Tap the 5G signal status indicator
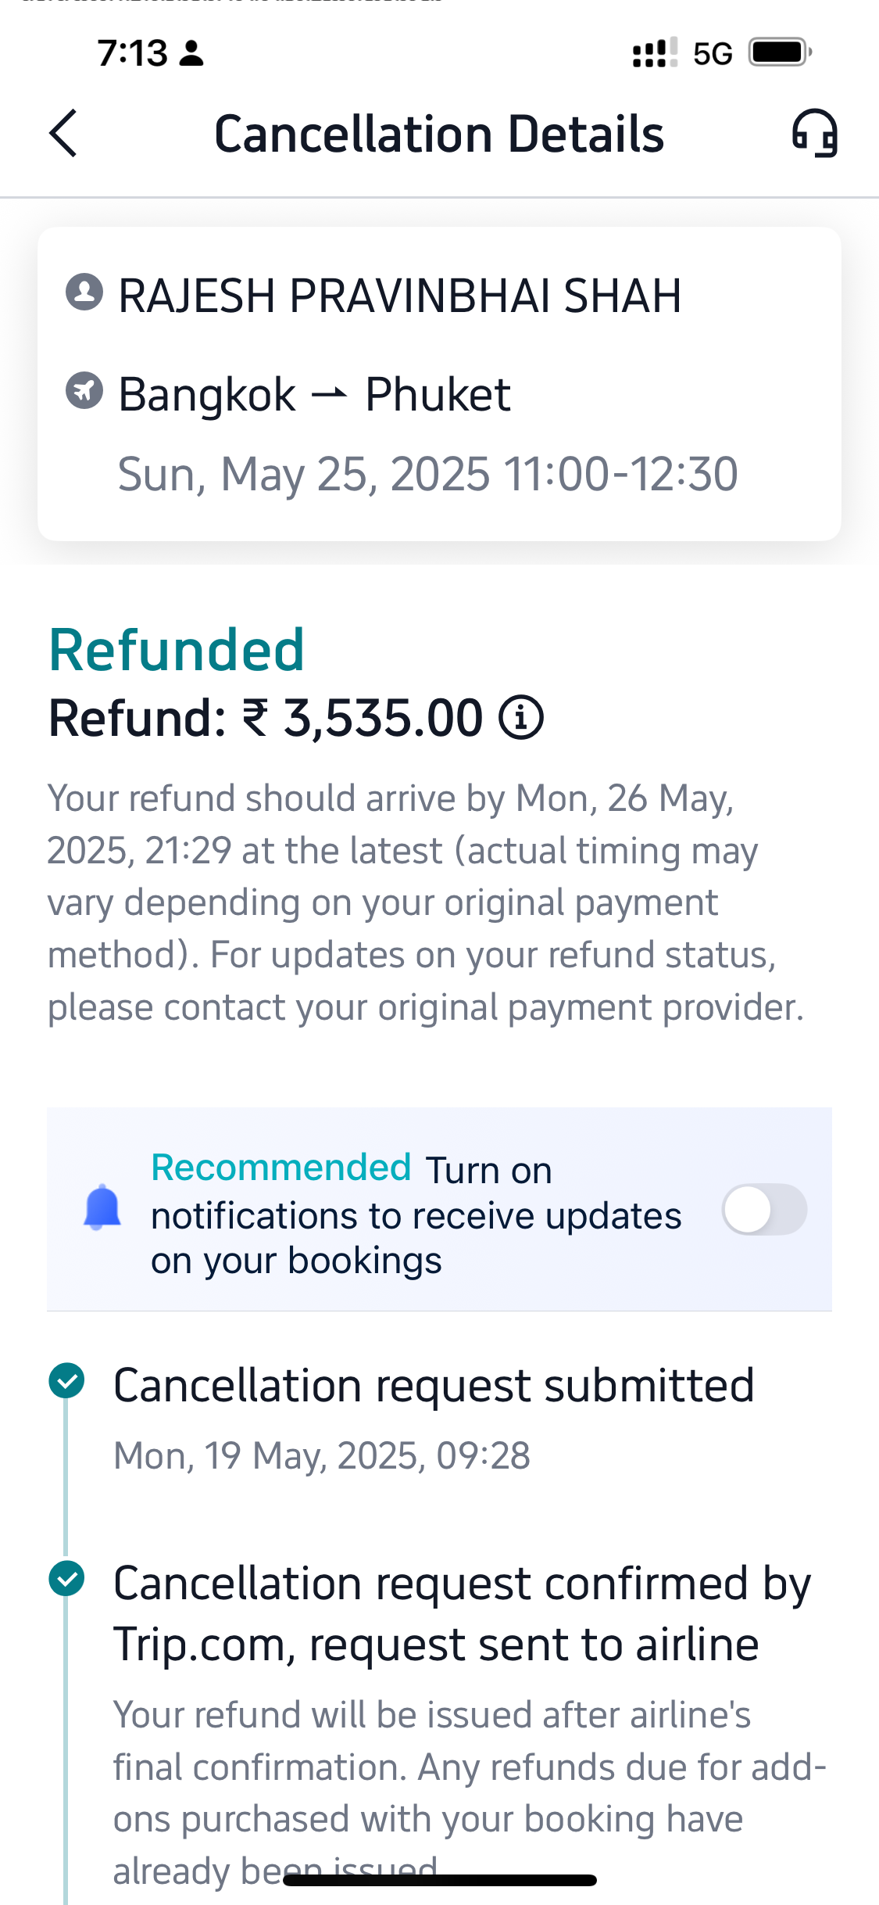The image size is (879, 1905). coord(712,53)
